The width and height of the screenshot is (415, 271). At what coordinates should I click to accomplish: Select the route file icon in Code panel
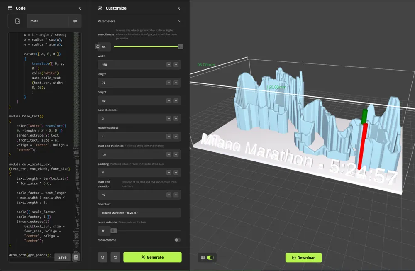click(17, 21)
